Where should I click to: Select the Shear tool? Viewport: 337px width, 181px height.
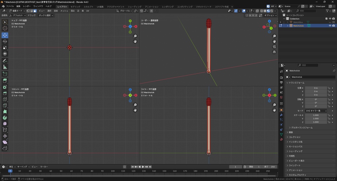click(5, 142)
